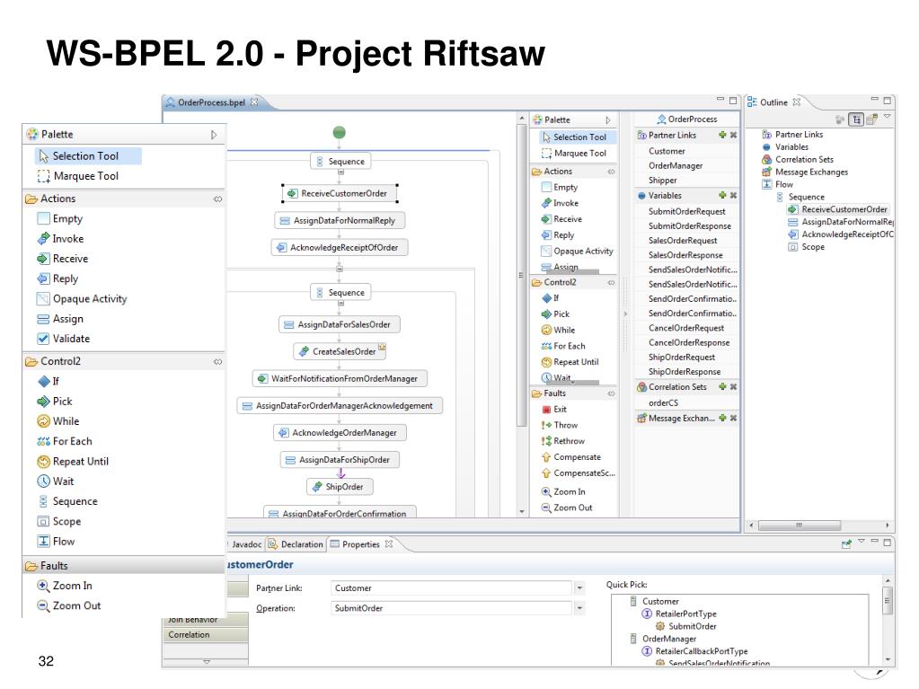Choose the Assign activity in the enlarged Palette
Image resolution: width=919 pixels, height=689 pixels.
[x=60, y=319]
